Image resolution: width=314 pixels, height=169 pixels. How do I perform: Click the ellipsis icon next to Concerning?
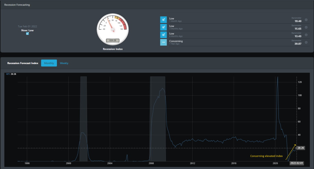(164, 42)
